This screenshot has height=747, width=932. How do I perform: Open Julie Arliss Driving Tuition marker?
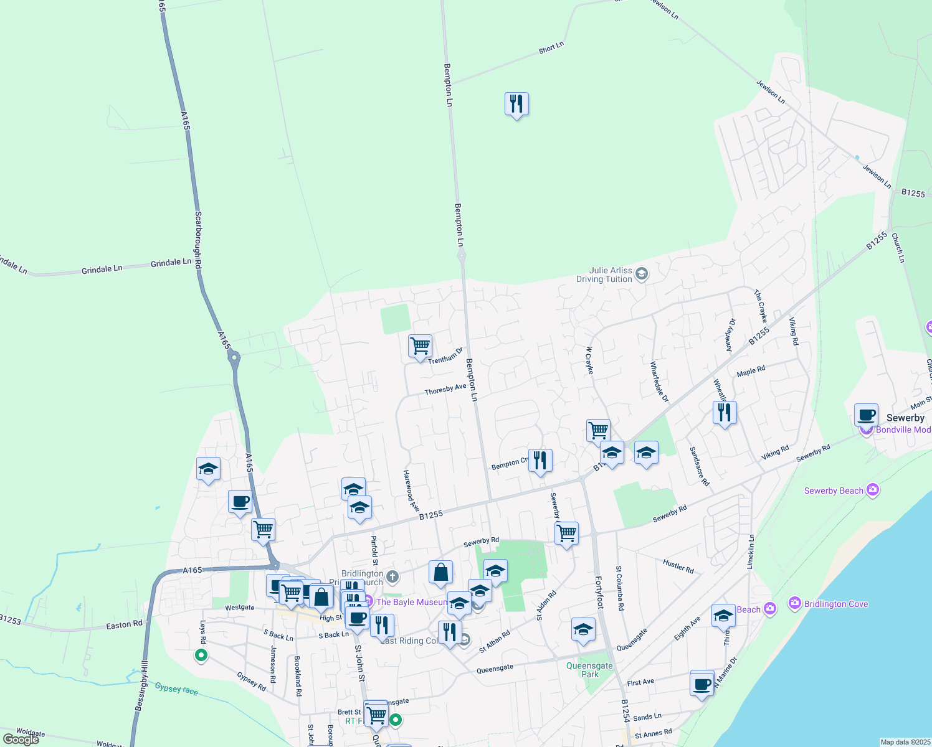click(x=641, y=273)
